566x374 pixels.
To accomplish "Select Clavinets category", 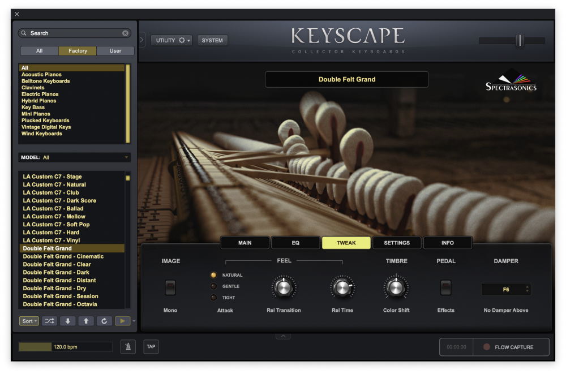I will [x=33, y=87].
